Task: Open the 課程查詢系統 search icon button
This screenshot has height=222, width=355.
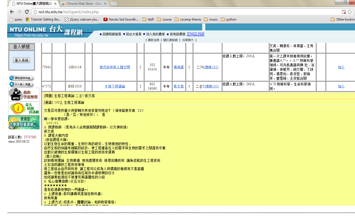Action: 21,78
